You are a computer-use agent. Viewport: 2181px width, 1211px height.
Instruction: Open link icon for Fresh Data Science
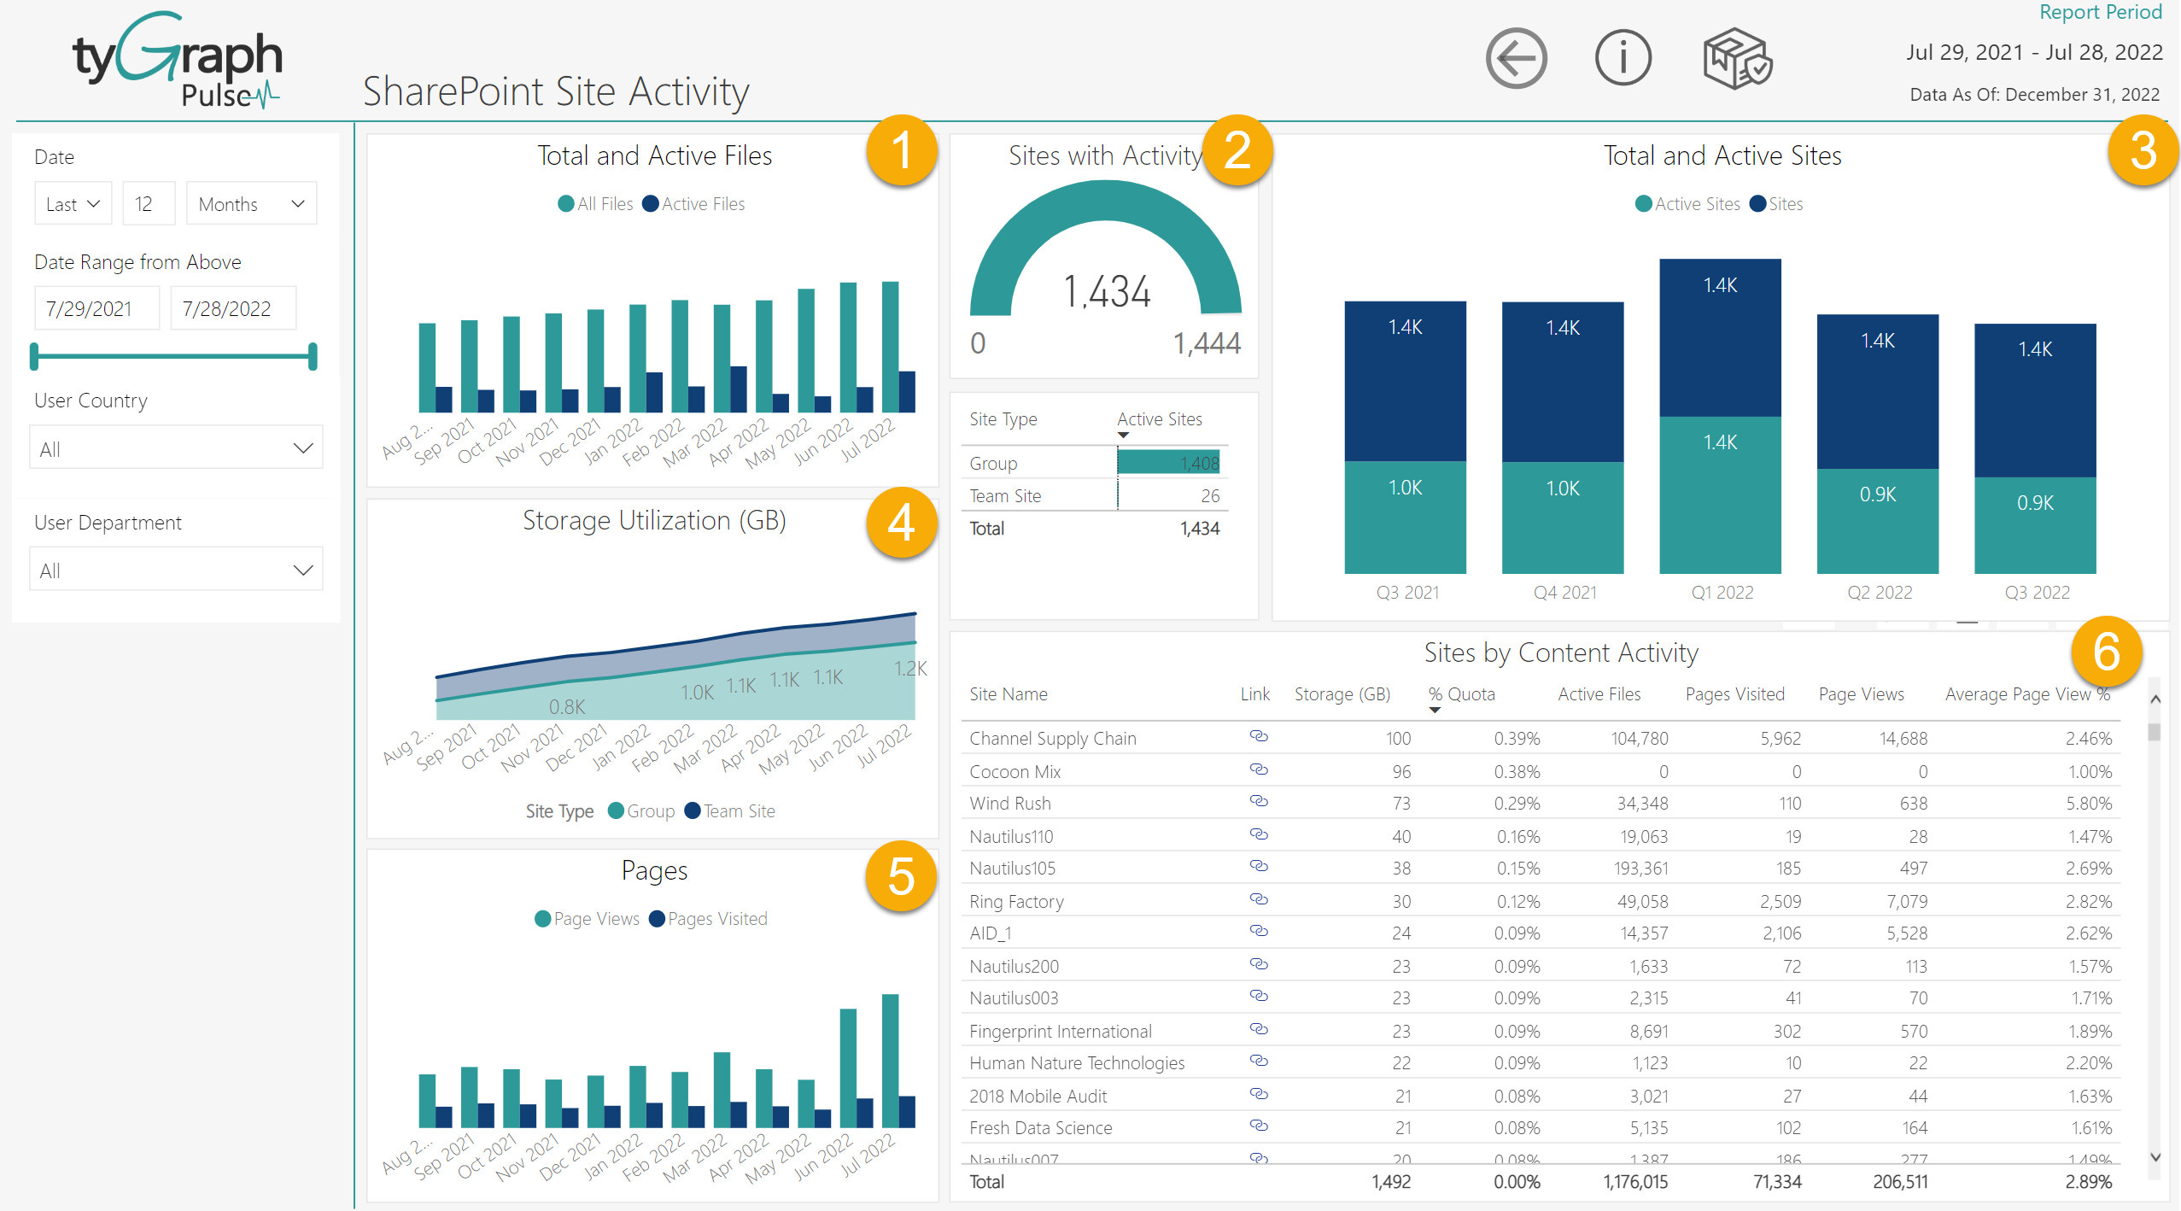(x=1258, y=1126)
